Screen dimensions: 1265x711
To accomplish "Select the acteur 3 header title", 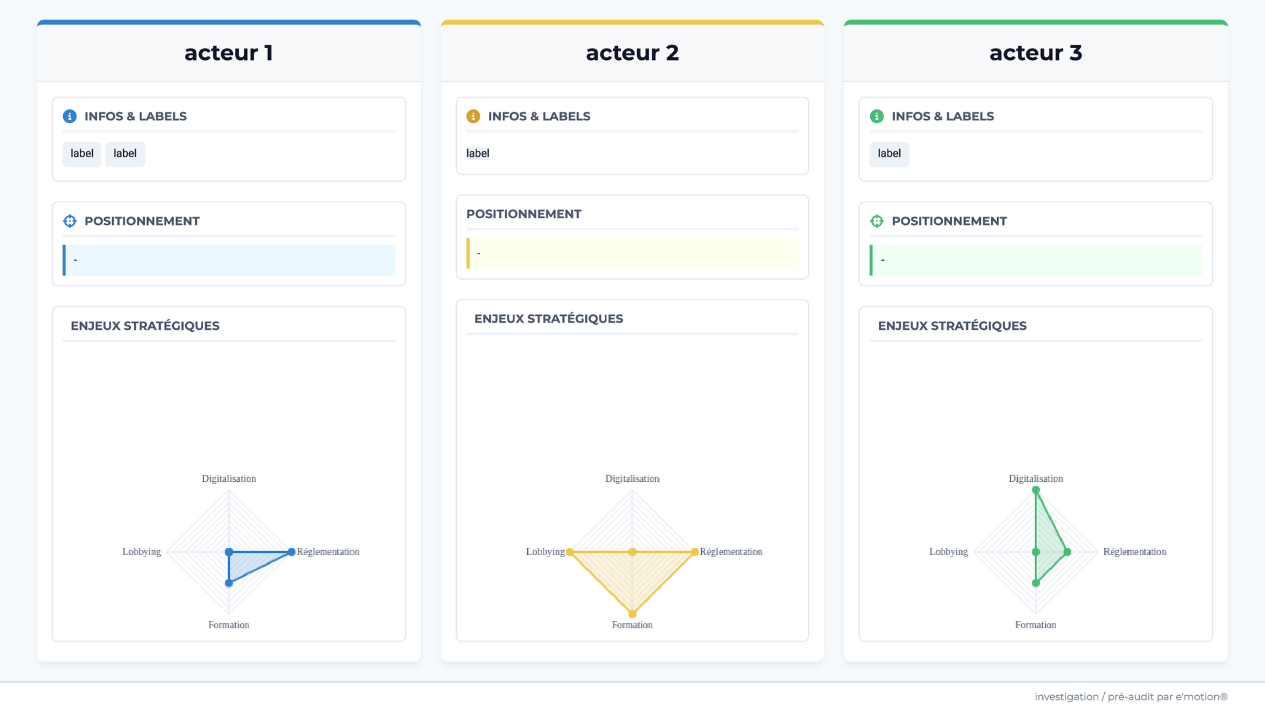I will [x=1036, y=53].
